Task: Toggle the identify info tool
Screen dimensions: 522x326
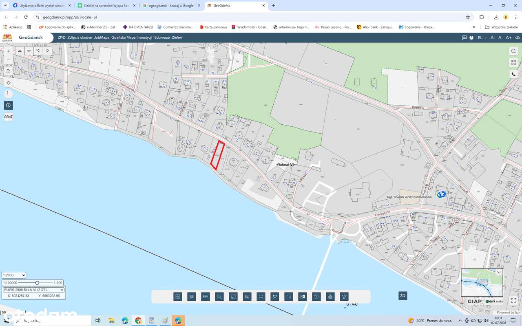Action: pyautogui.click(x=9, y=105)
